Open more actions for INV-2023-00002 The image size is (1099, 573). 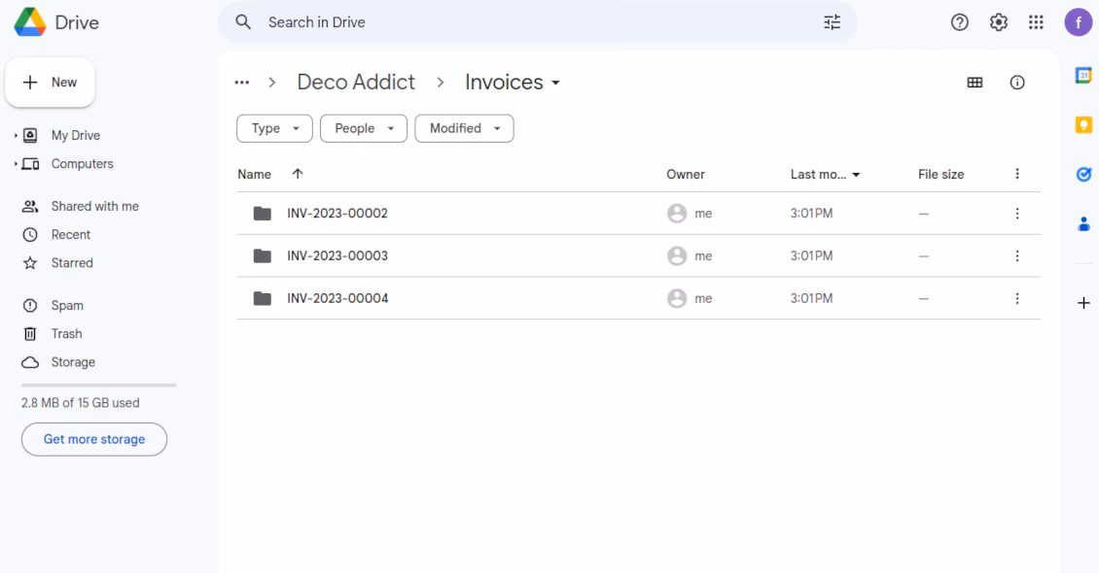(1017, 214)
